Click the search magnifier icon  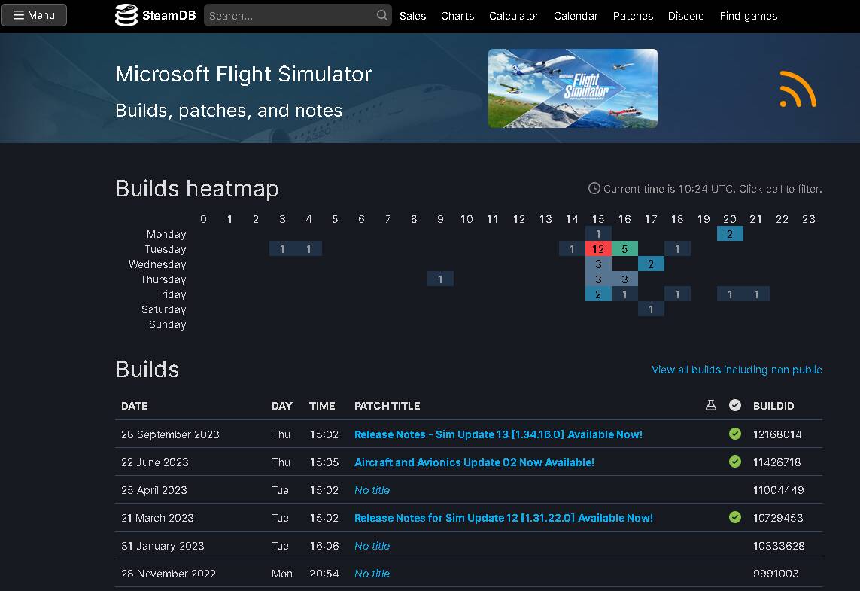[382, 15]
